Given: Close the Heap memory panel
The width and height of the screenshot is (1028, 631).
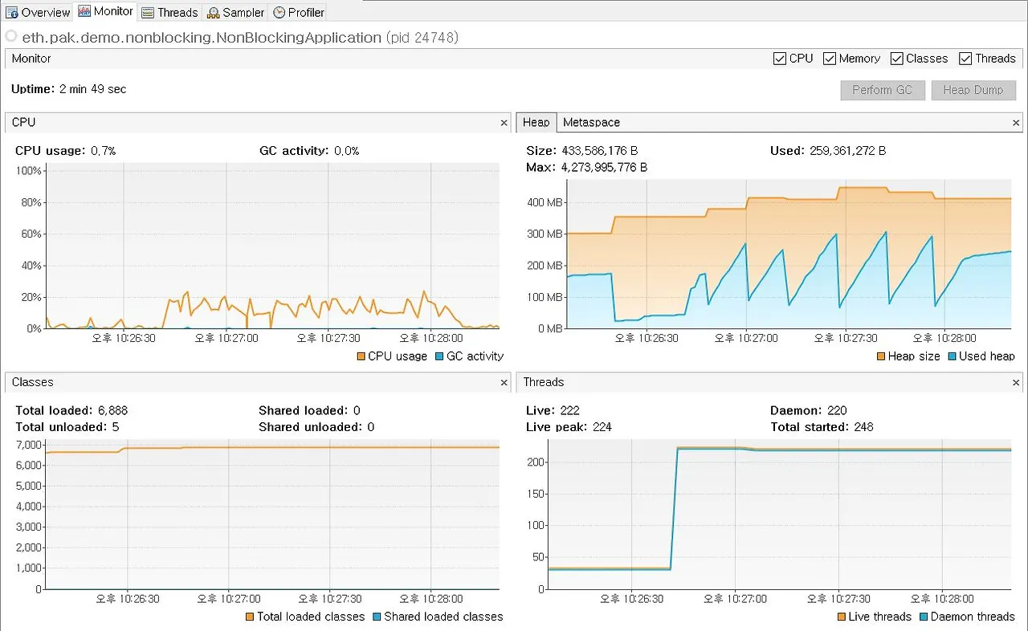Looking at the screenshot, I should [1016, 123].
